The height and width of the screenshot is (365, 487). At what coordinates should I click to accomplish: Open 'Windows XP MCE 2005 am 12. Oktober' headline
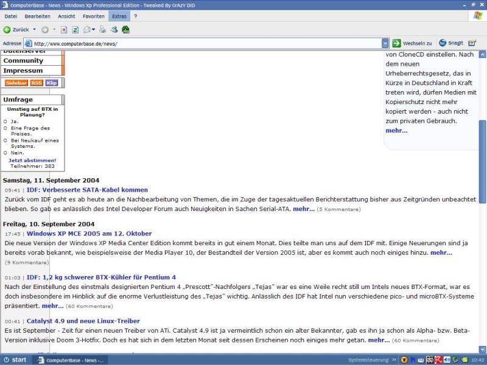89,234
